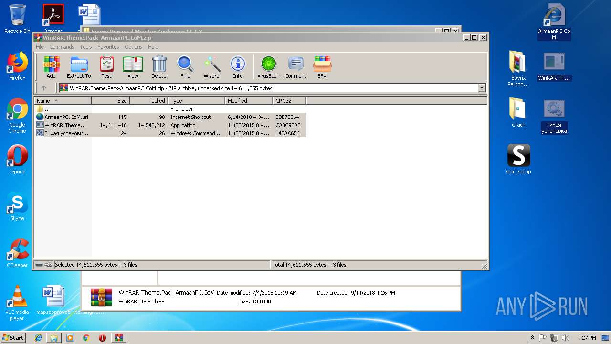Open the Windows Explorer taskbar button
This screenshot has width=611, height=344.
click(54, 338)
